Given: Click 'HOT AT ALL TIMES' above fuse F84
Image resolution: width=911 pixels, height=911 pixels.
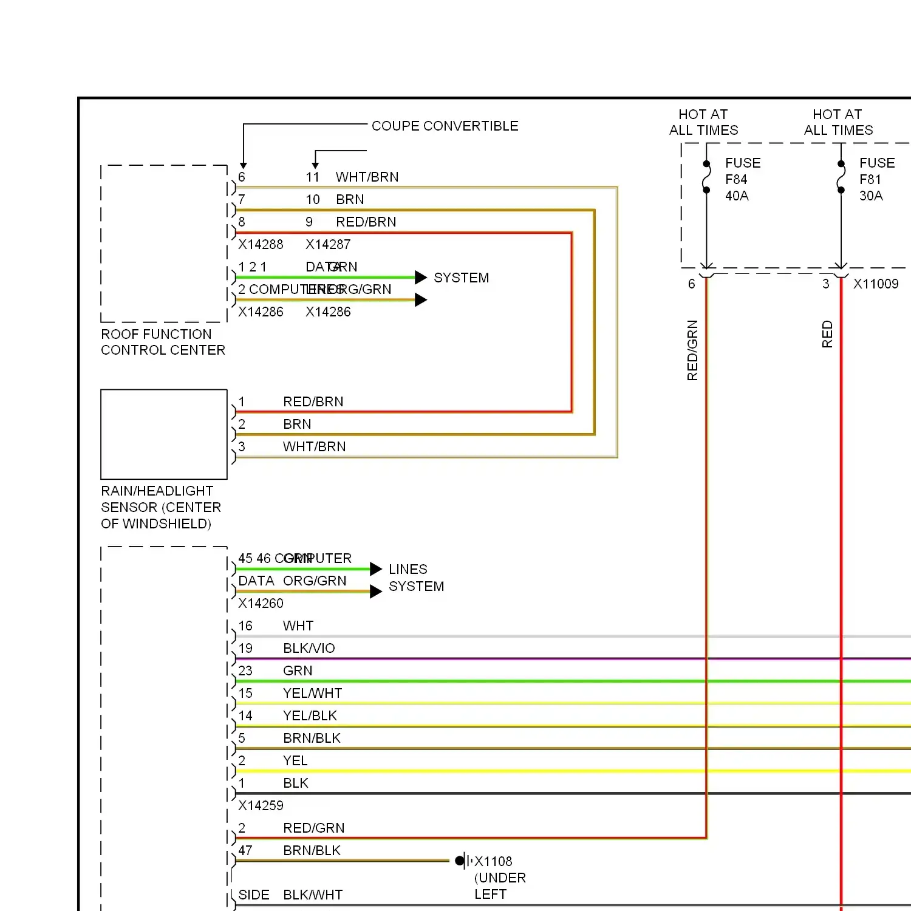Looking at the screenshot, I should tap(704, 122).
